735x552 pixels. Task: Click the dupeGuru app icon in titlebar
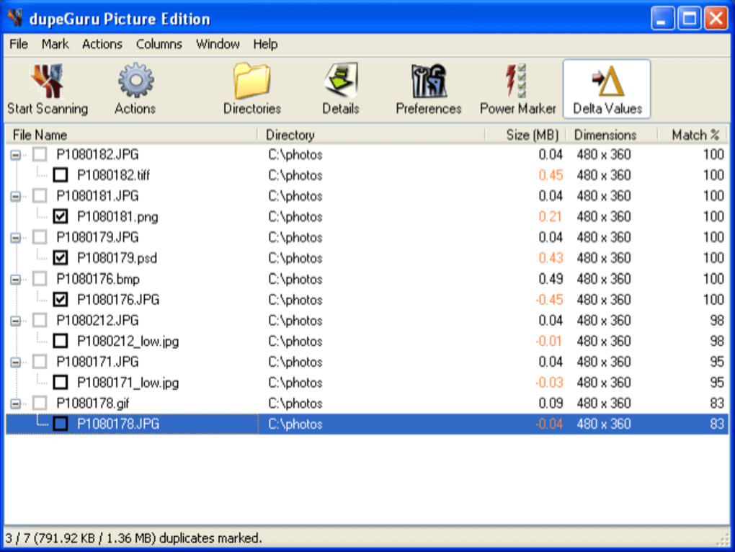pos(14,18)
